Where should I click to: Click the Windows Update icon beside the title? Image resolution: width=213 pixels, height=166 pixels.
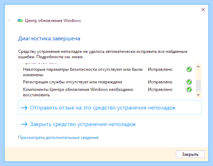pos(20,20)
